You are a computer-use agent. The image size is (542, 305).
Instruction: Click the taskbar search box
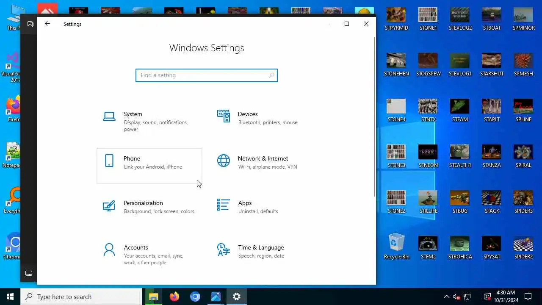(81, 297)
